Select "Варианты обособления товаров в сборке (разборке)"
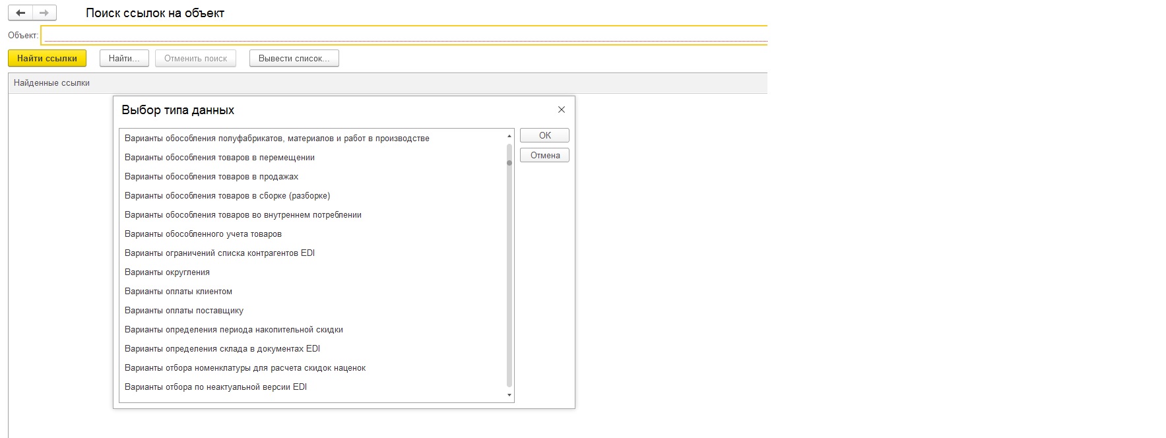 313,195
